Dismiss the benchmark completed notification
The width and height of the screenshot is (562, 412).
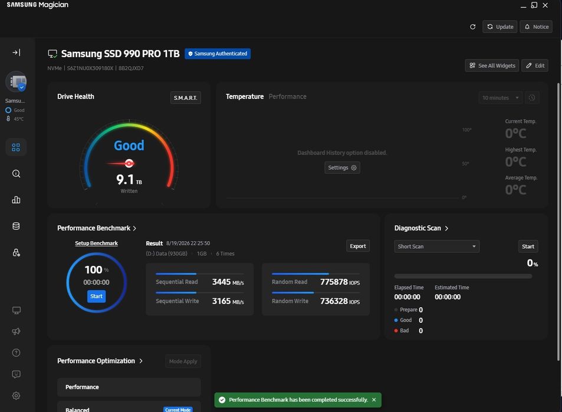pyautogui.click(x=374, y=400)
